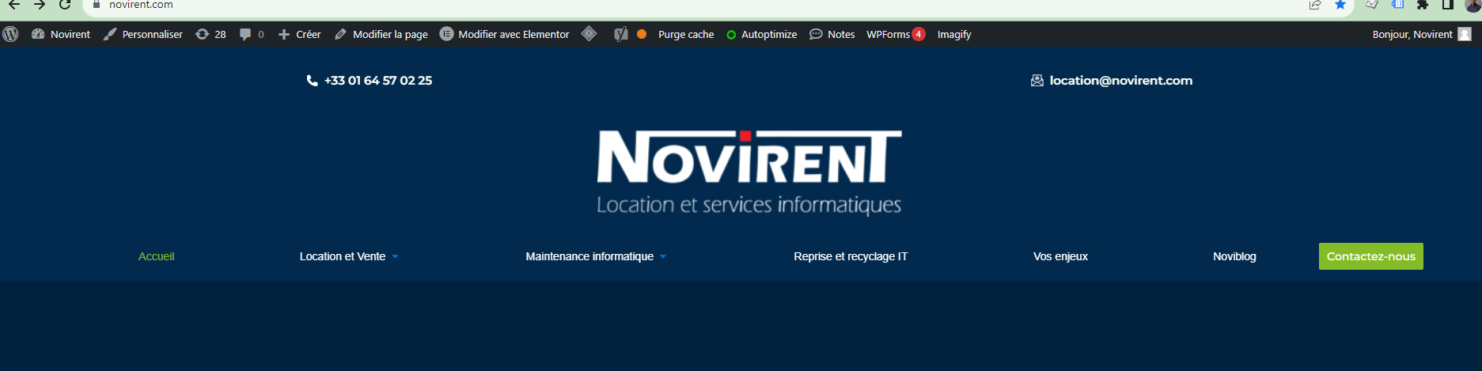Expand the Maintenance informatique dropdown arrow
This screenshot has width=1482, height=371.
(x=663, y=256)
